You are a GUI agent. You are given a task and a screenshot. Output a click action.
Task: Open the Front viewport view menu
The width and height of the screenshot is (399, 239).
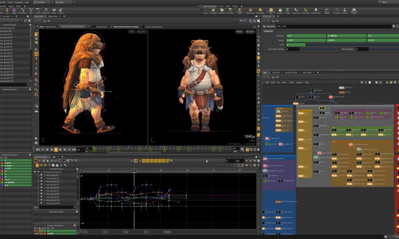click(x=239, y=32)
